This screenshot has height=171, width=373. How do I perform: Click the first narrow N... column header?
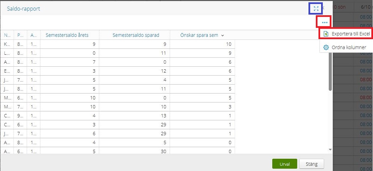coord(7,35)
